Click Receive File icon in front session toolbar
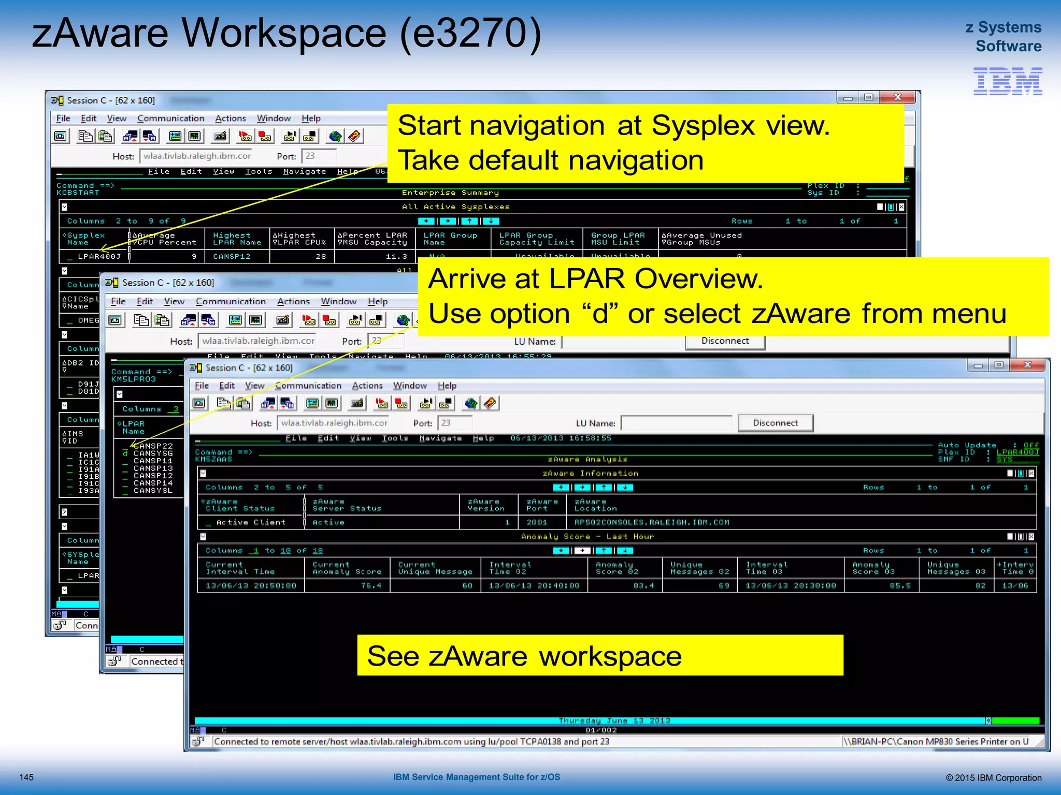Viewport: 1061px width, 795px height. (x=288, y=403)
